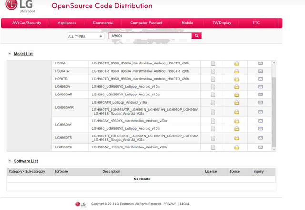Send inquiry for LGH960AR Lollipop row

[261, 94]
